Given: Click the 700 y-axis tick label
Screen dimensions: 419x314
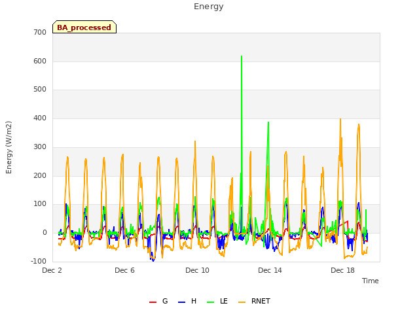Looking at the screenshot, I should (x=40, y=32).
